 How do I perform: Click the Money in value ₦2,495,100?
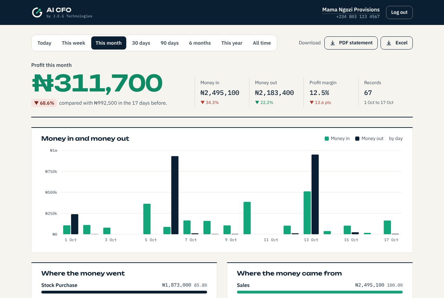tap(220, 93)
